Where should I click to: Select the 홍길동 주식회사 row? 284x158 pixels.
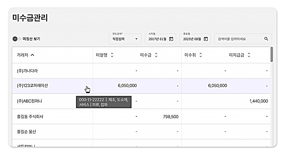pos(30,116)
